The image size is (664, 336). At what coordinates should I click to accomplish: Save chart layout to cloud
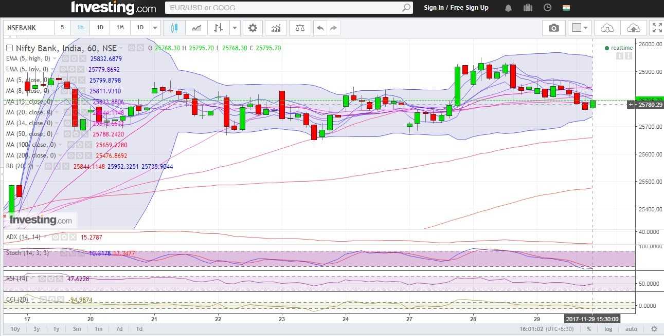634,28
